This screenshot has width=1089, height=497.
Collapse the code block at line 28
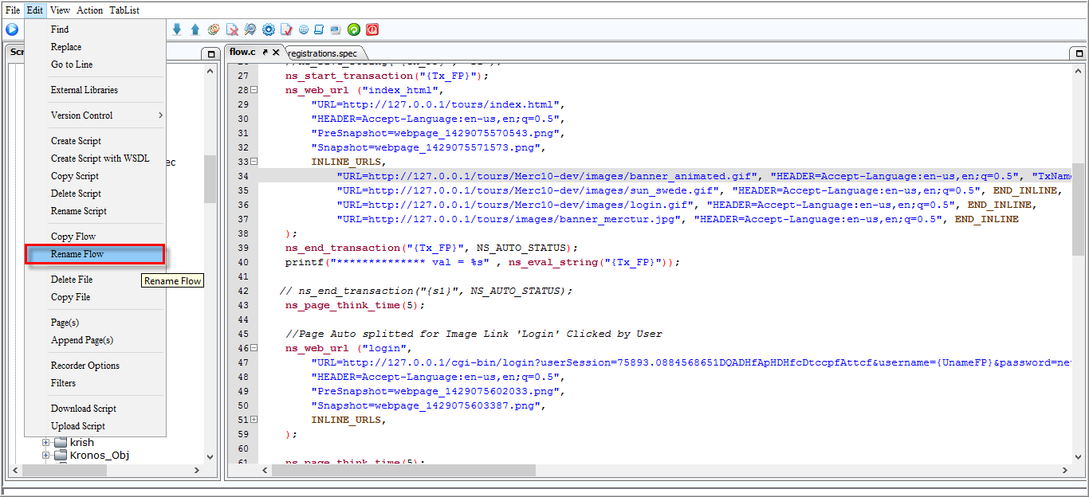pyautogui.click(x=254, y=90)
